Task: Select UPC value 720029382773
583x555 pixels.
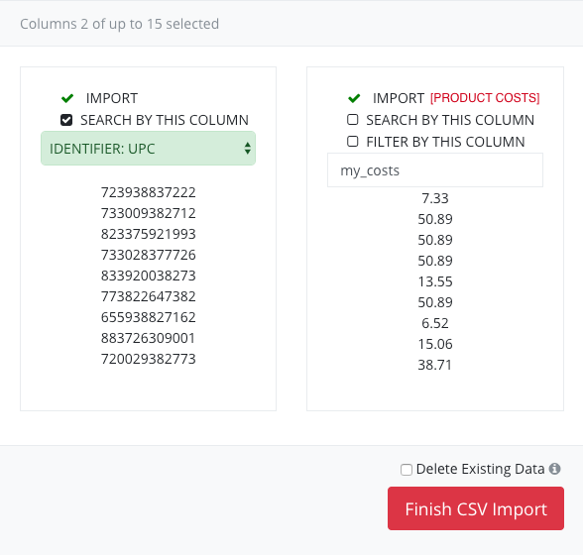Action: (149, 359)
